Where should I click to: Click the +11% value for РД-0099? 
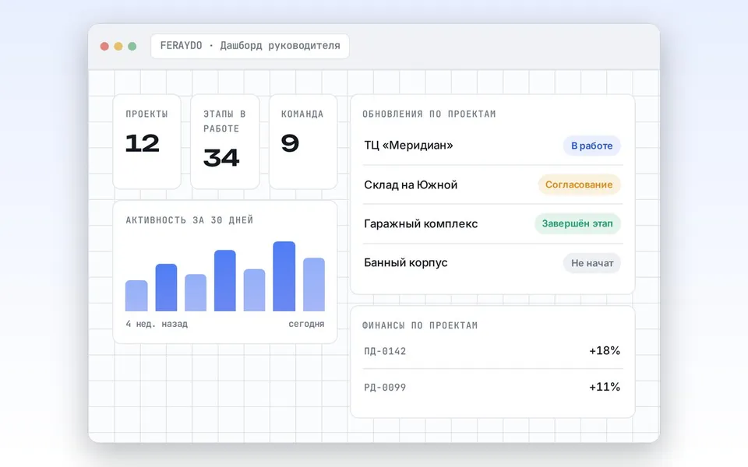pyautogui.click(x=605, y=387)
